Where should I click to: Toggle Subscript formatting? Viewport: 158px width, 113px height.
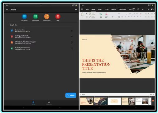(125, 17)
